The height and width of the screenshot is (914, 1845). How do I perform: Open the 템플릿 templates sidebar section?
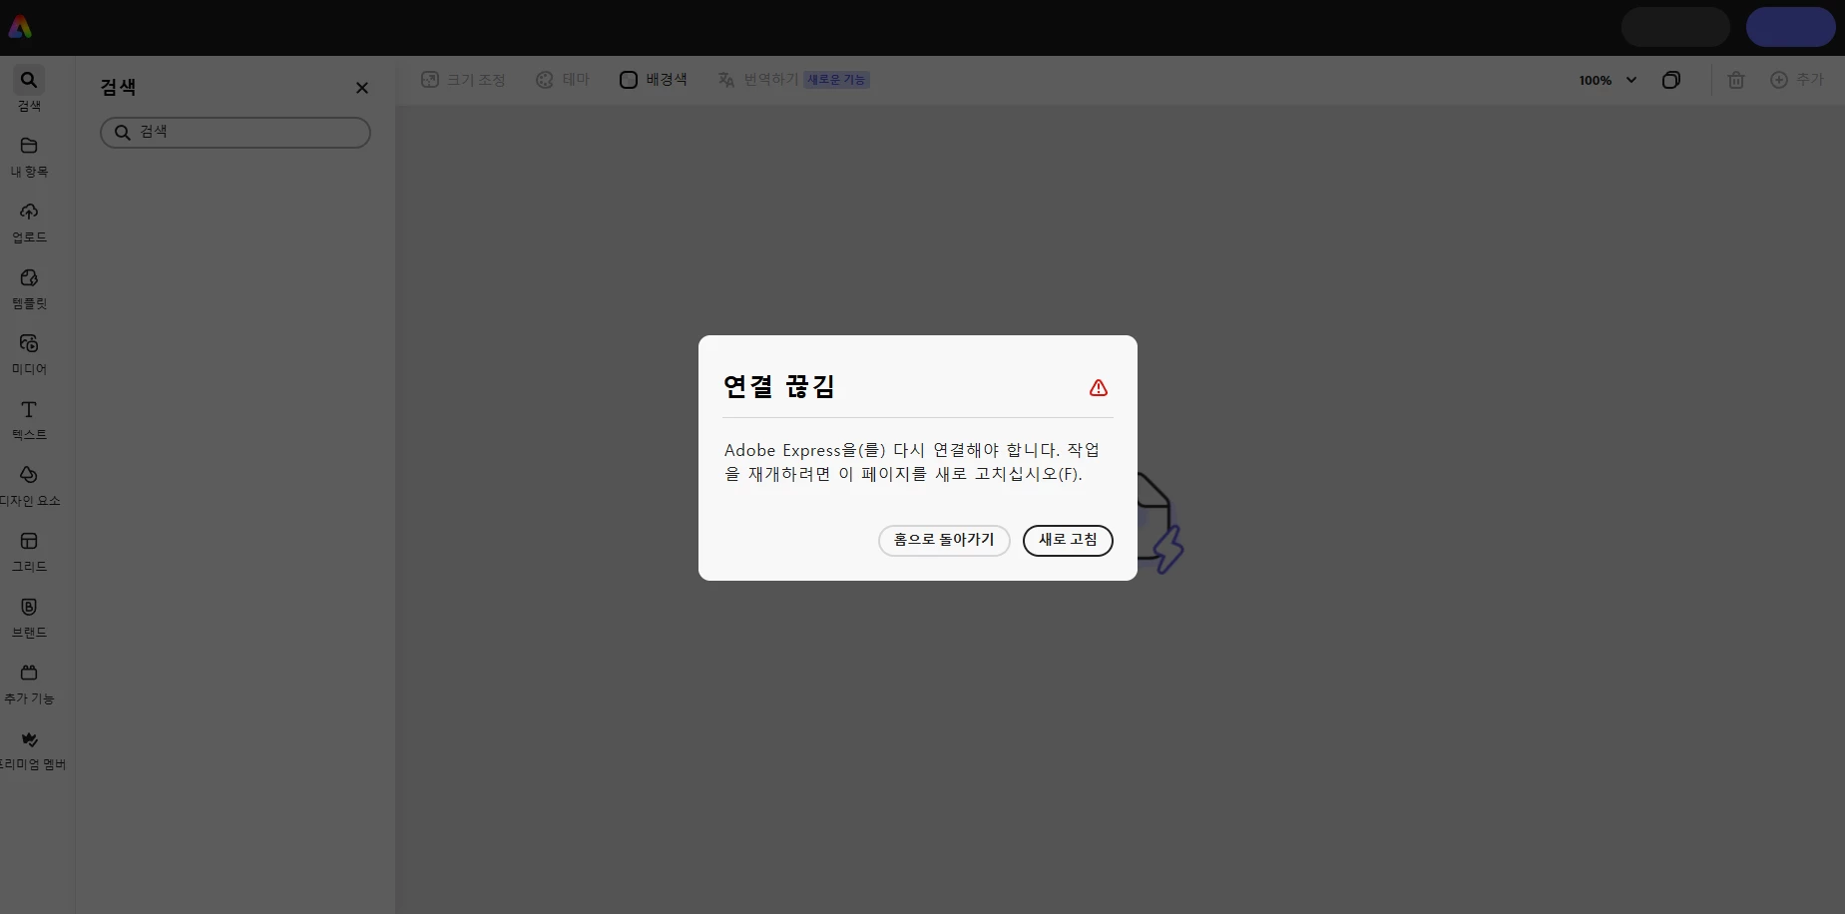(29, 288)
